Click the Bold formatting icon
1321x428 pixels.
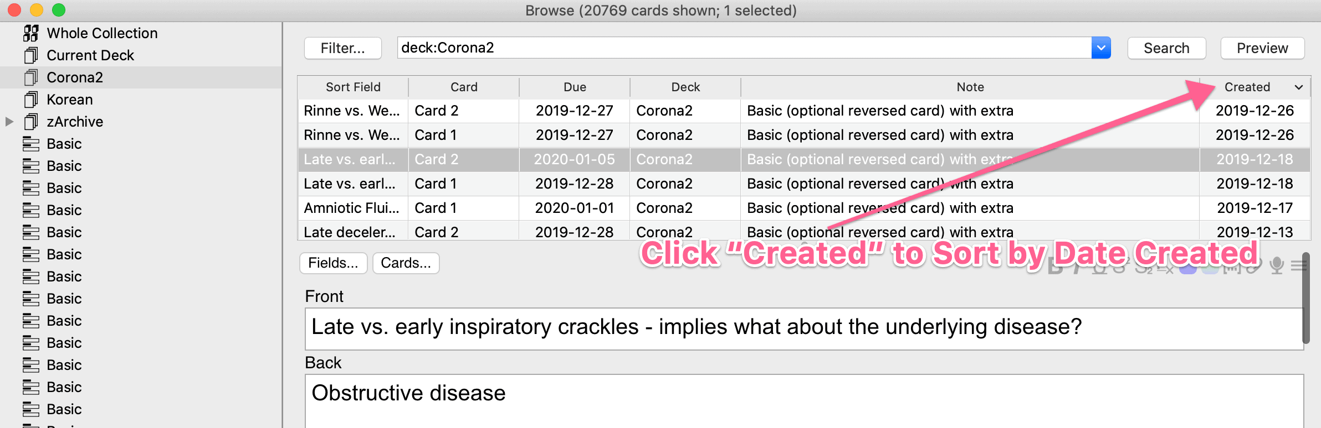coord(1056,268)
